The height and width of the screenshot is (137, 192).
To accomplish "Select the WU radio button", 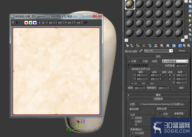I will (148, 83).
